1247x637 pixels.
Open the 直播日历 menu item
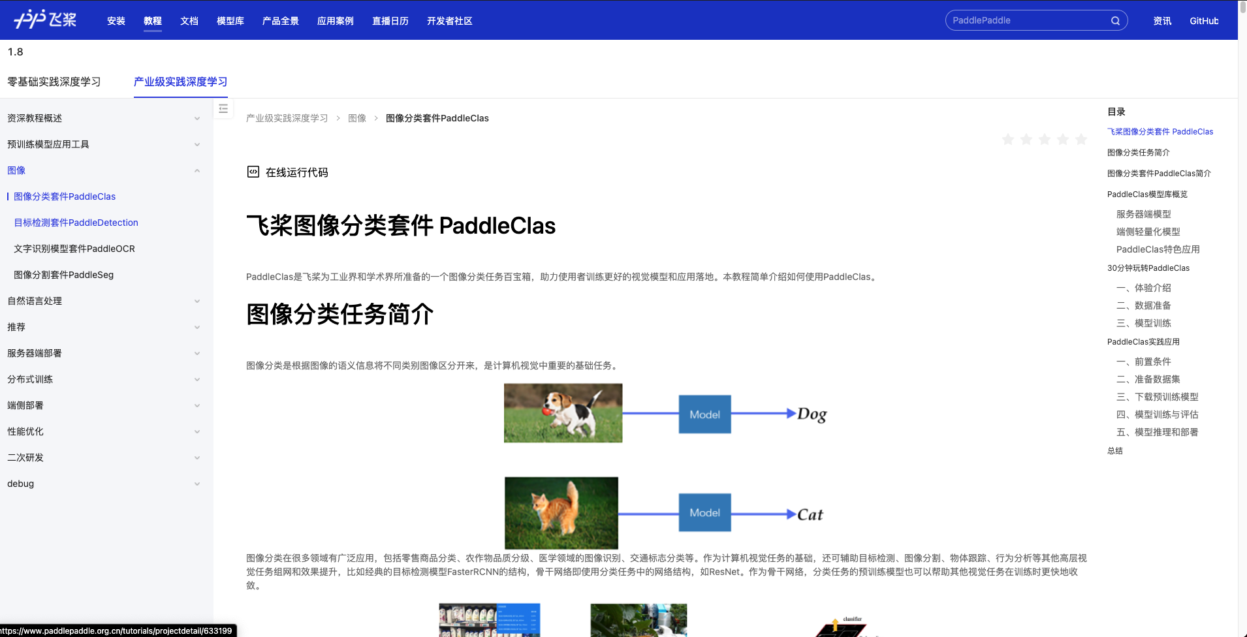pyautogui.click(x=390, y=21)
